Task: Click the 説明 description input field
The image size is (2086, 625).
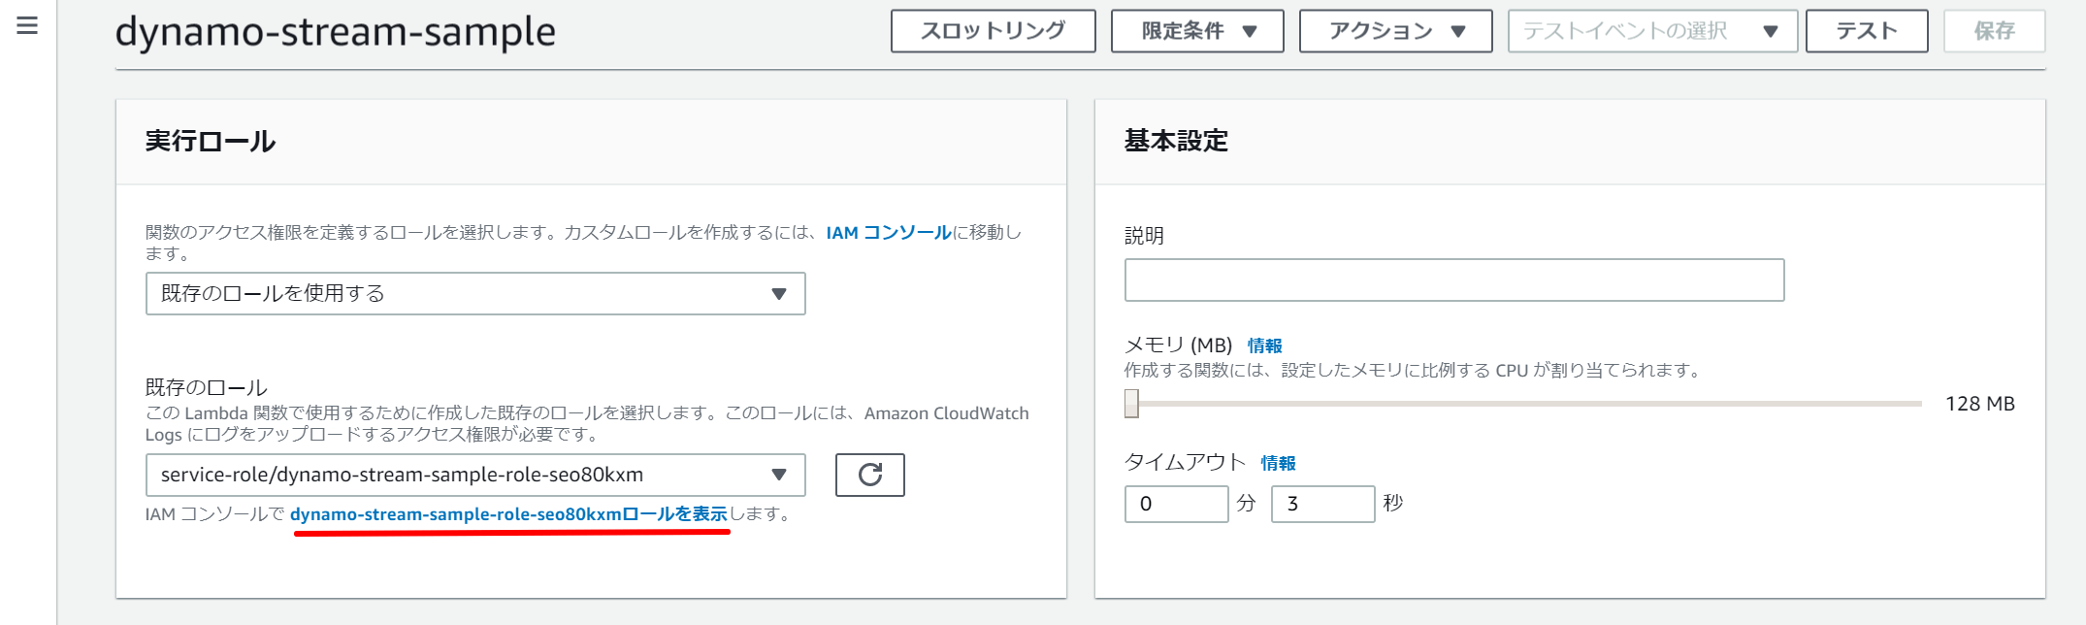Action: (x=1453, y=280)
